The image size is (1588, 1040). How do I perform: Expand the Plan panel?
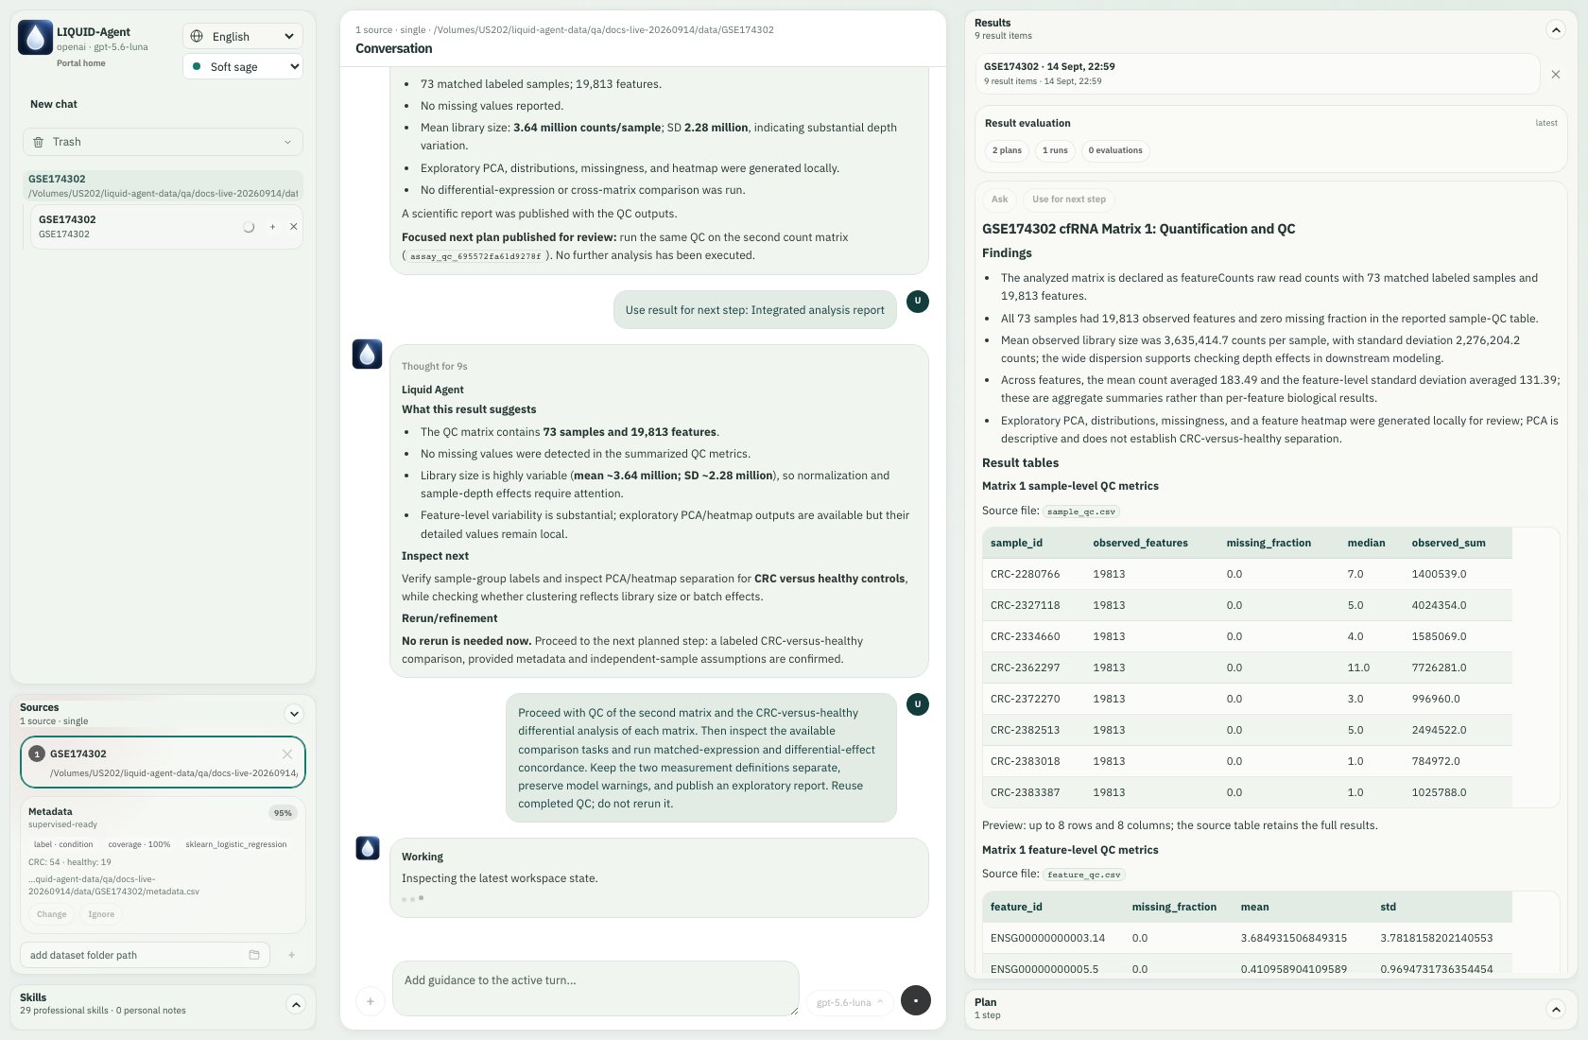pos(1556,1009)
